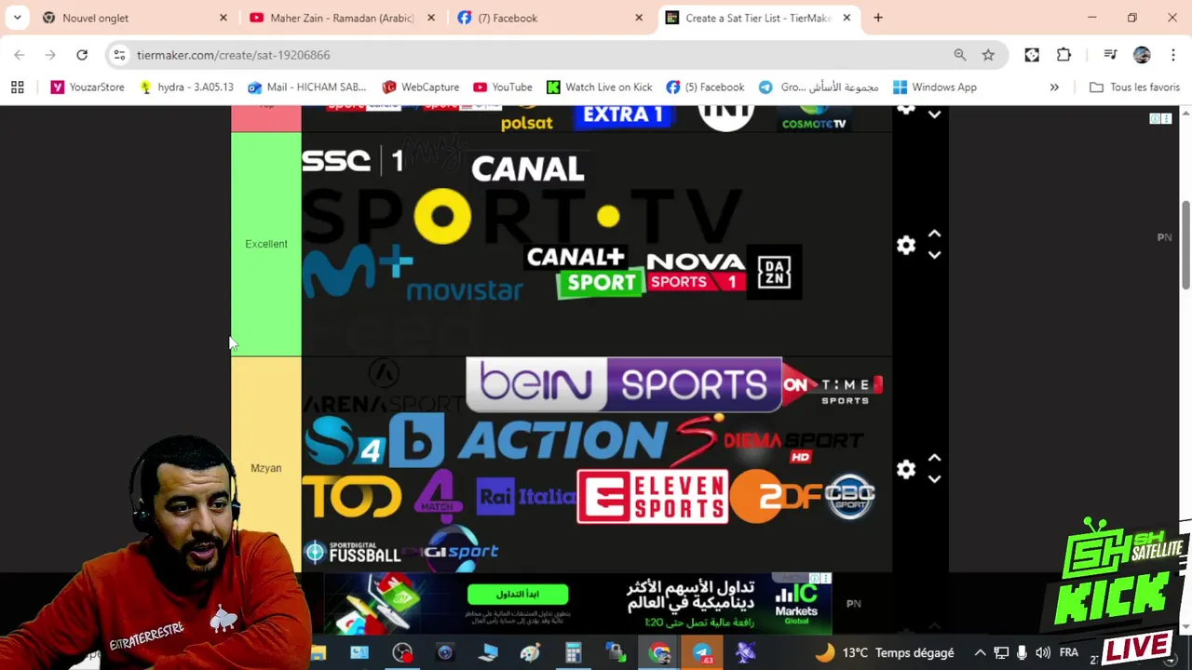This screenshot has width=1192, height=670.
Task: Open the Tous les favoris folder
Action: (x=1134, y=87)
